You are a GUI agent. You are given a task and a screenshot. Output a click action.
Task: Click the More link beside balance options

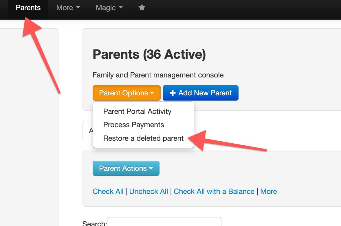[269, 192]
